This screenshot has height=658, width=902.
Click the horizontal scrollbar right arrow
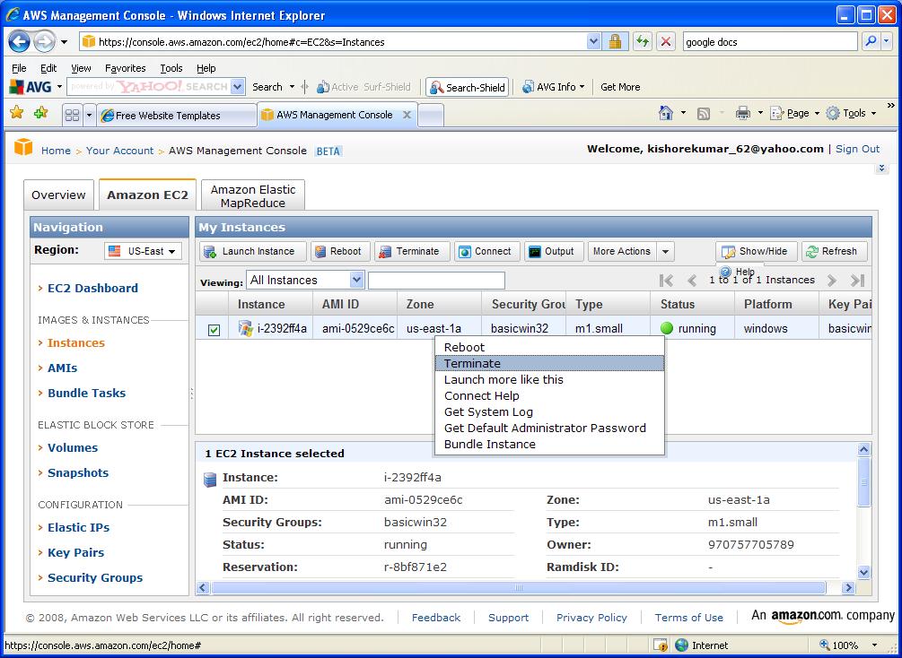[x=848, y=587]
